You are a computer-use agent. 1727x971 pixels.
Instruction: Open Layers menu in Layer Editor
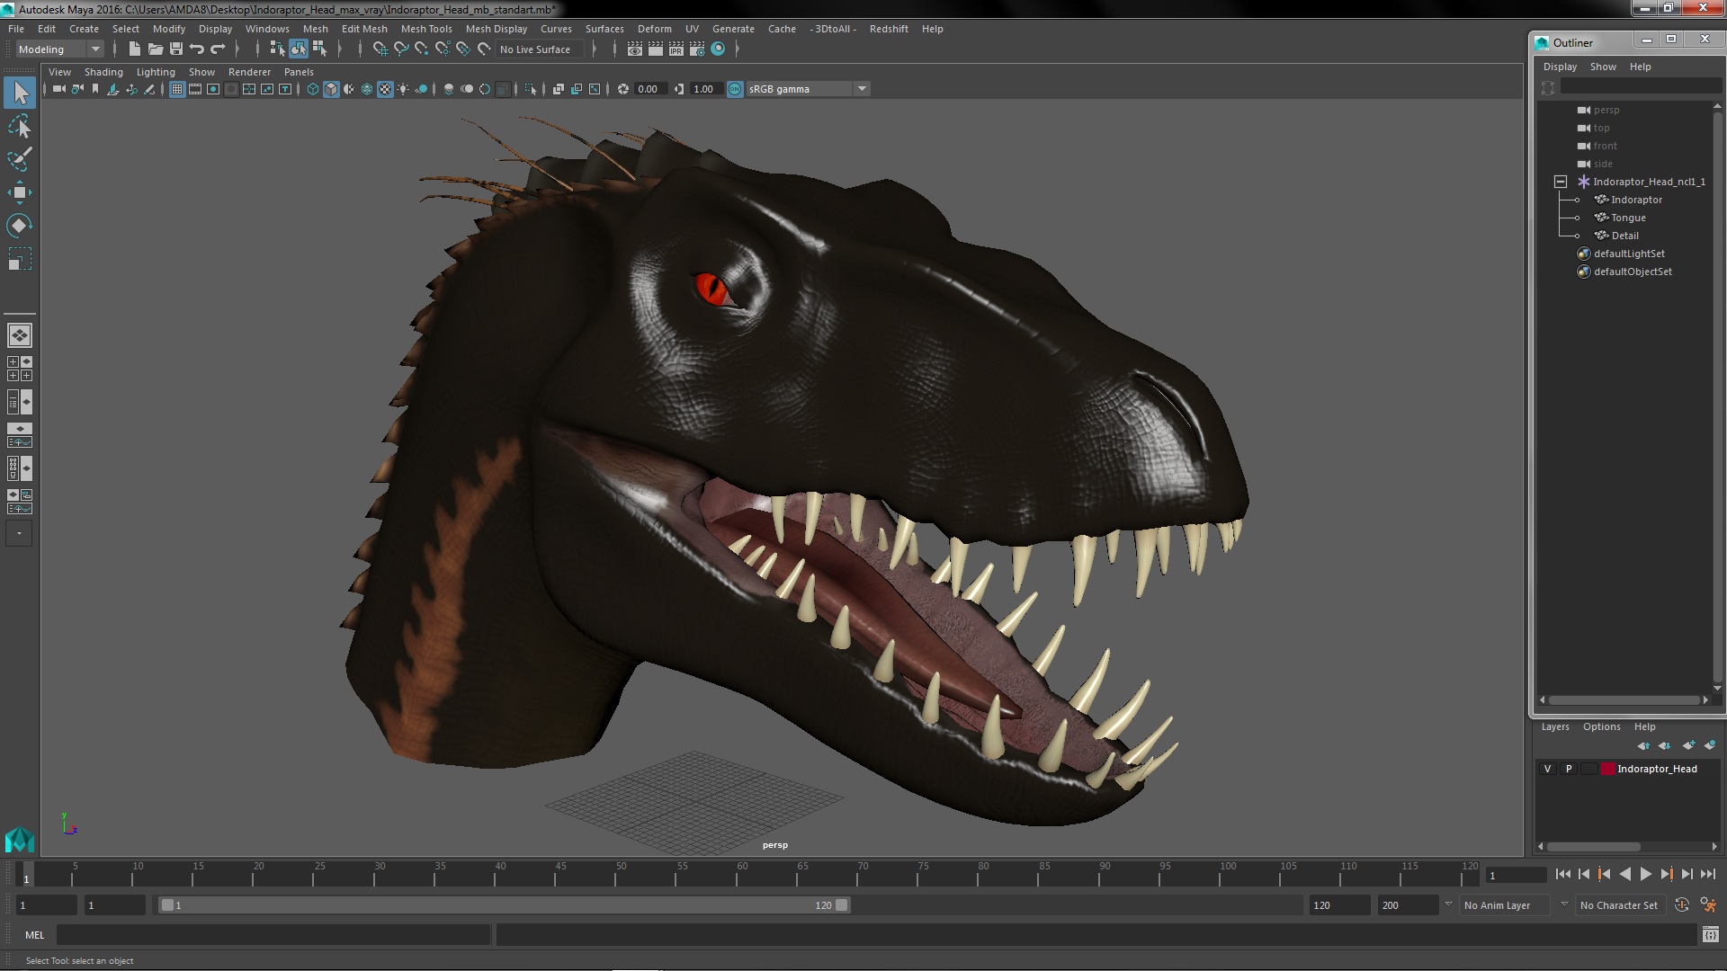pos(1554,726)
